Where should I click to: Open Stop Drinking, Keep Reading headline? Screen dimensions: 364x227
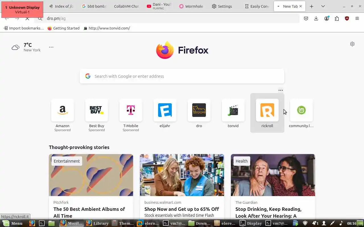click(x=268, y=212)
